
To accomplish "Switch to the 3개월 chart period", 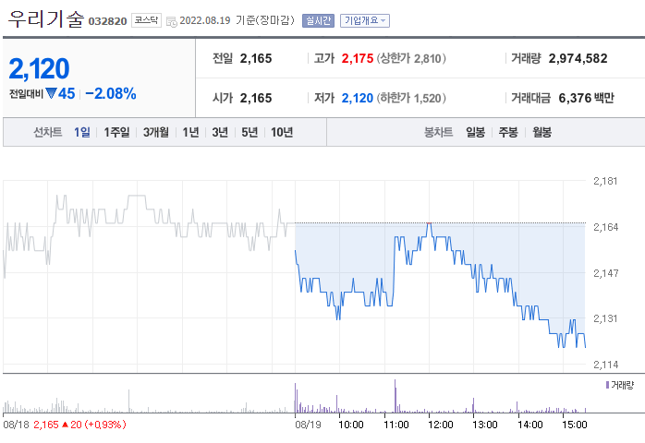I will (x=156, y=132).
